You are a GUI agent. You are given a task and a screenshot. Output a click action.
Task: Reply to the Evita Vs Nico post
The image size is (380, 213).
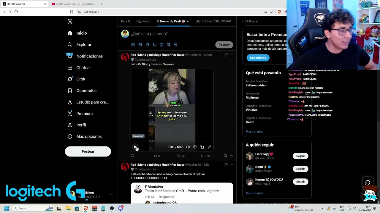click(132, 156)
